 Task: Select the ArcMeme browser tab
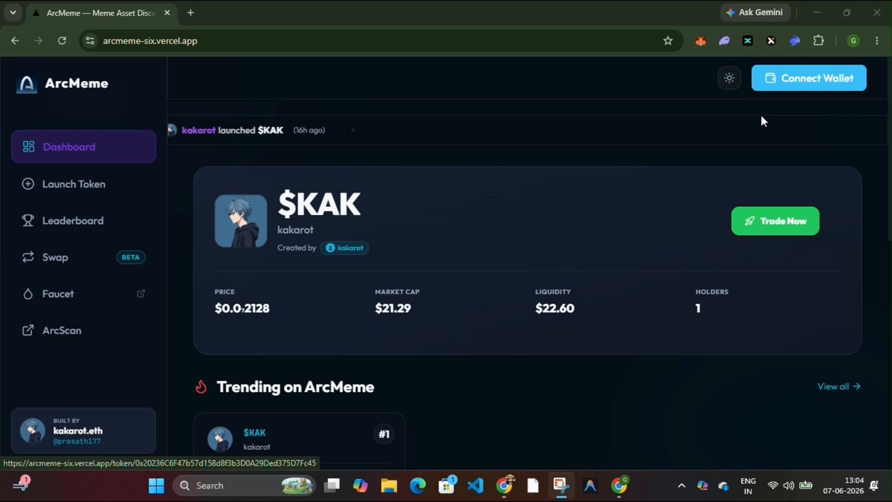click(x=100, y=13)
